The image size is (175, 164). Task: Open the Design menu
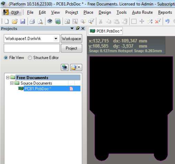tap(105, 12)
